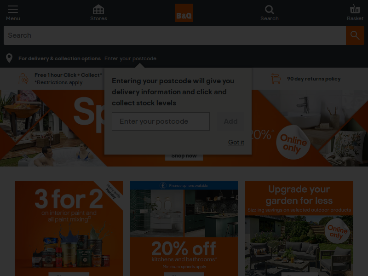Open the 3 for 2 paint promotion
This screenshot has height=276, width=368.
tap(69, 229)
